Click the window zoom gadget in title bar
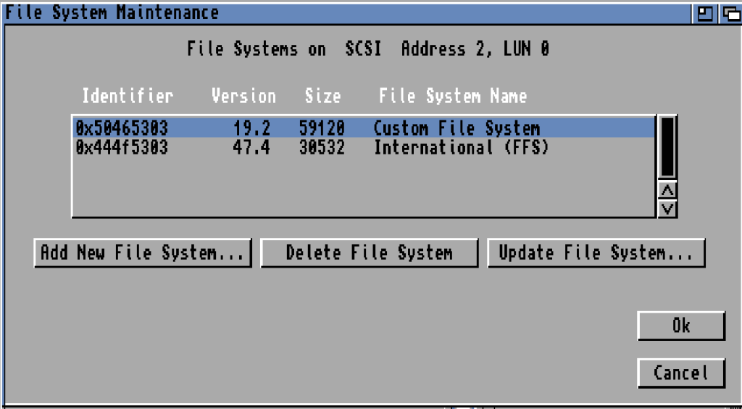This screenshot has width=742, height=409. pos(704,12)
